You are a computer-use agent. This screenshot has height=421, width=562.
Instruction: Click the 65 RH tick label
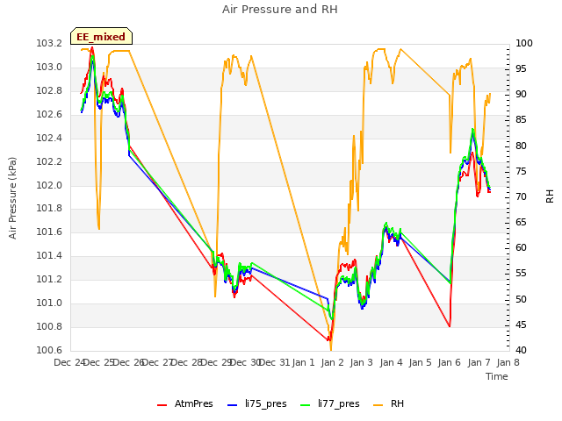tap(521, 222)
